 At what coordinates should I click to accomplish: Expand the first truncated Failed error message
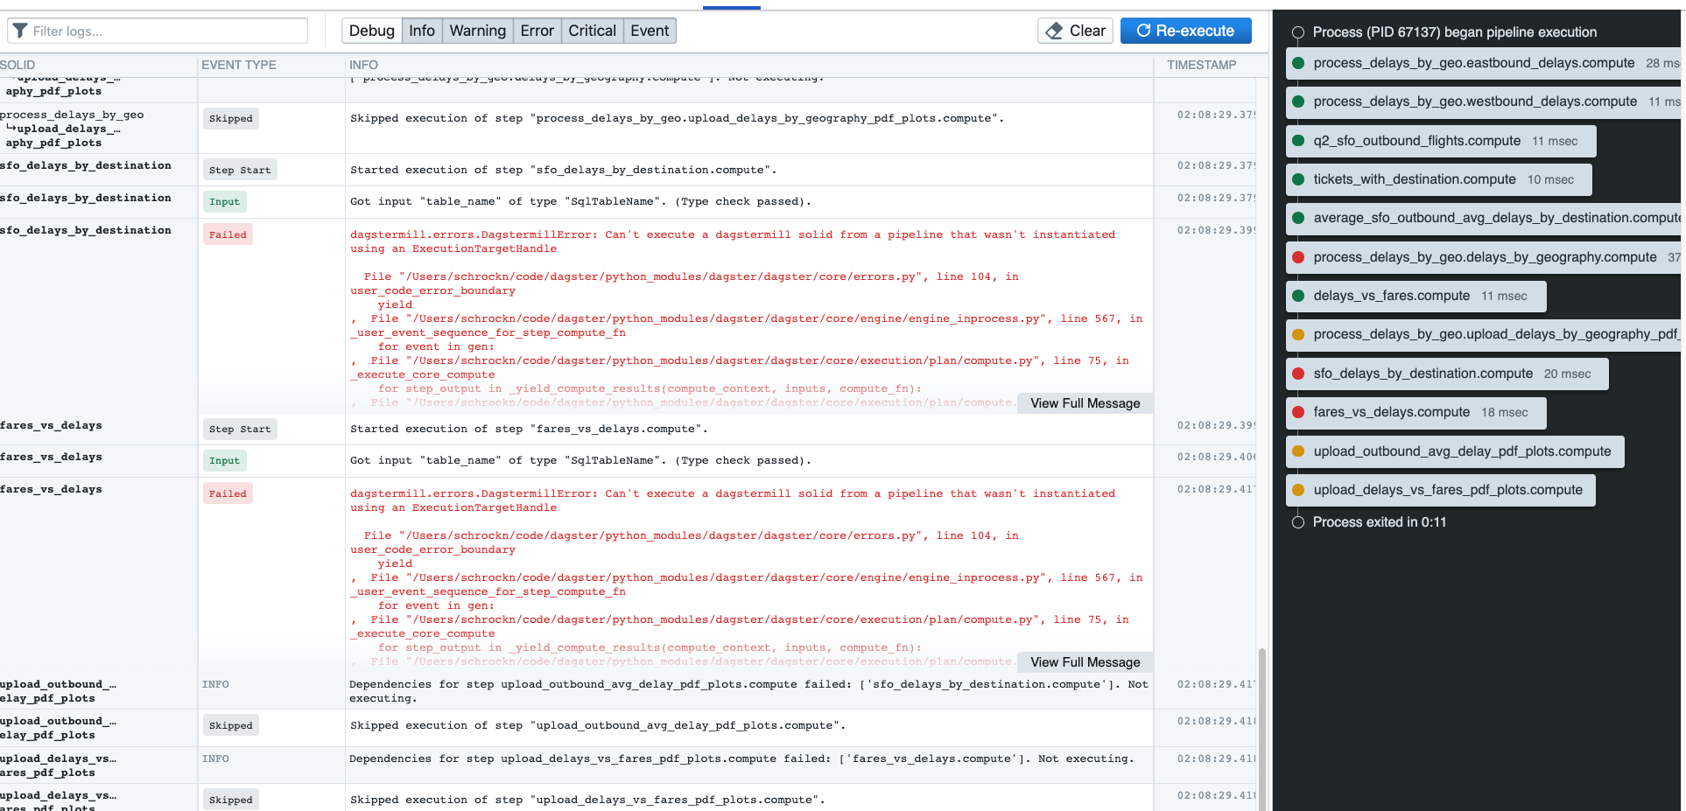point(1085,403)
